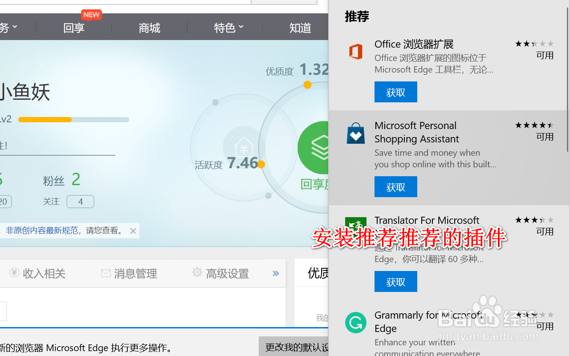The height and width of the screenshot is (356, 570).
Task: Click the 关注 count 4 badge
Action: pos(80,202)
